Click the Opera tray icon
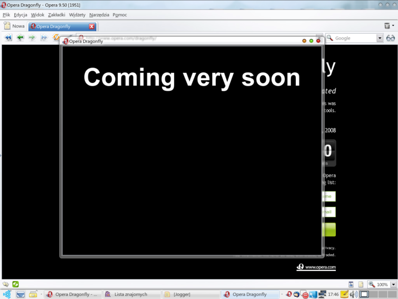The width and height of the screenshot is (398, 299). 288,294
